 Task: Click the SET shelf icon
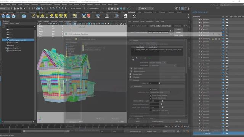pos(98,16)
